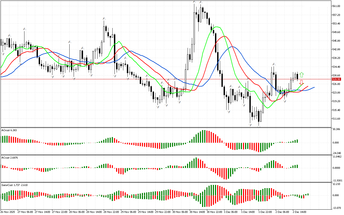Click the up fractal above the 27 Nov high
The height and width of the screenshot is (215, 344).
[24, 28]
